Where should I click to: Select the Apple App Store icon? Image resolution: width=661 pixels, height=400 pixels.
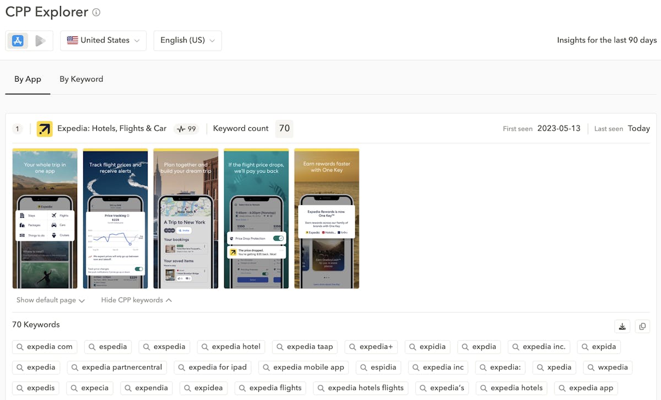coord(18,41)
